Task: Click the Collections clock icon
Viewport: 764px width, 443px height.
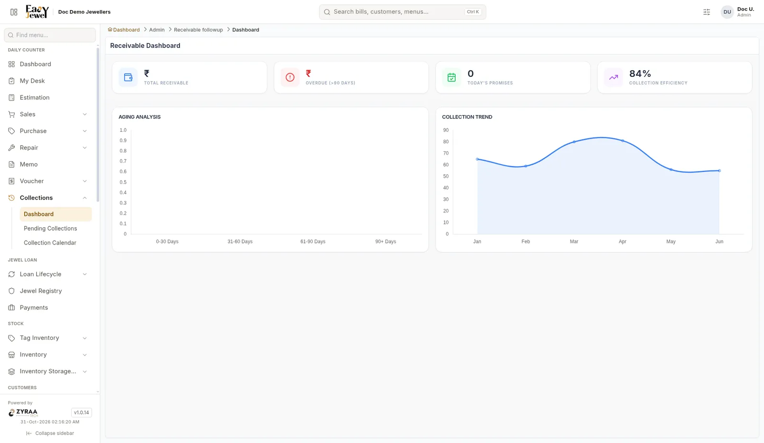Action: (11, 198)
